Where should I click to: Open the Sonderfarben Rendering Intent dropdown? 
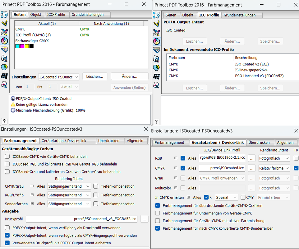tap(69, 204)
